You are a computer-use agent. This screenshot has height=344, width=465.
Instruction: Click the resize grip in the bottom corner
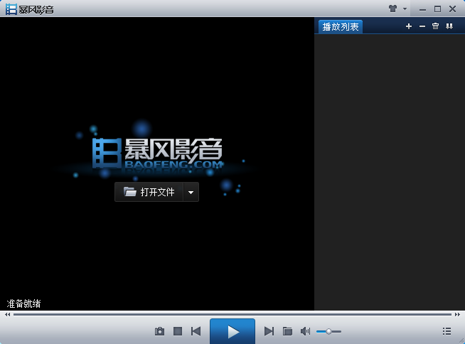(x=461, y=340)
